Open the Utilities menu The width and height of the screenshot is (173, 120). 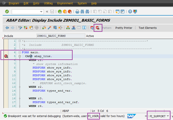[x=48, y=3]
